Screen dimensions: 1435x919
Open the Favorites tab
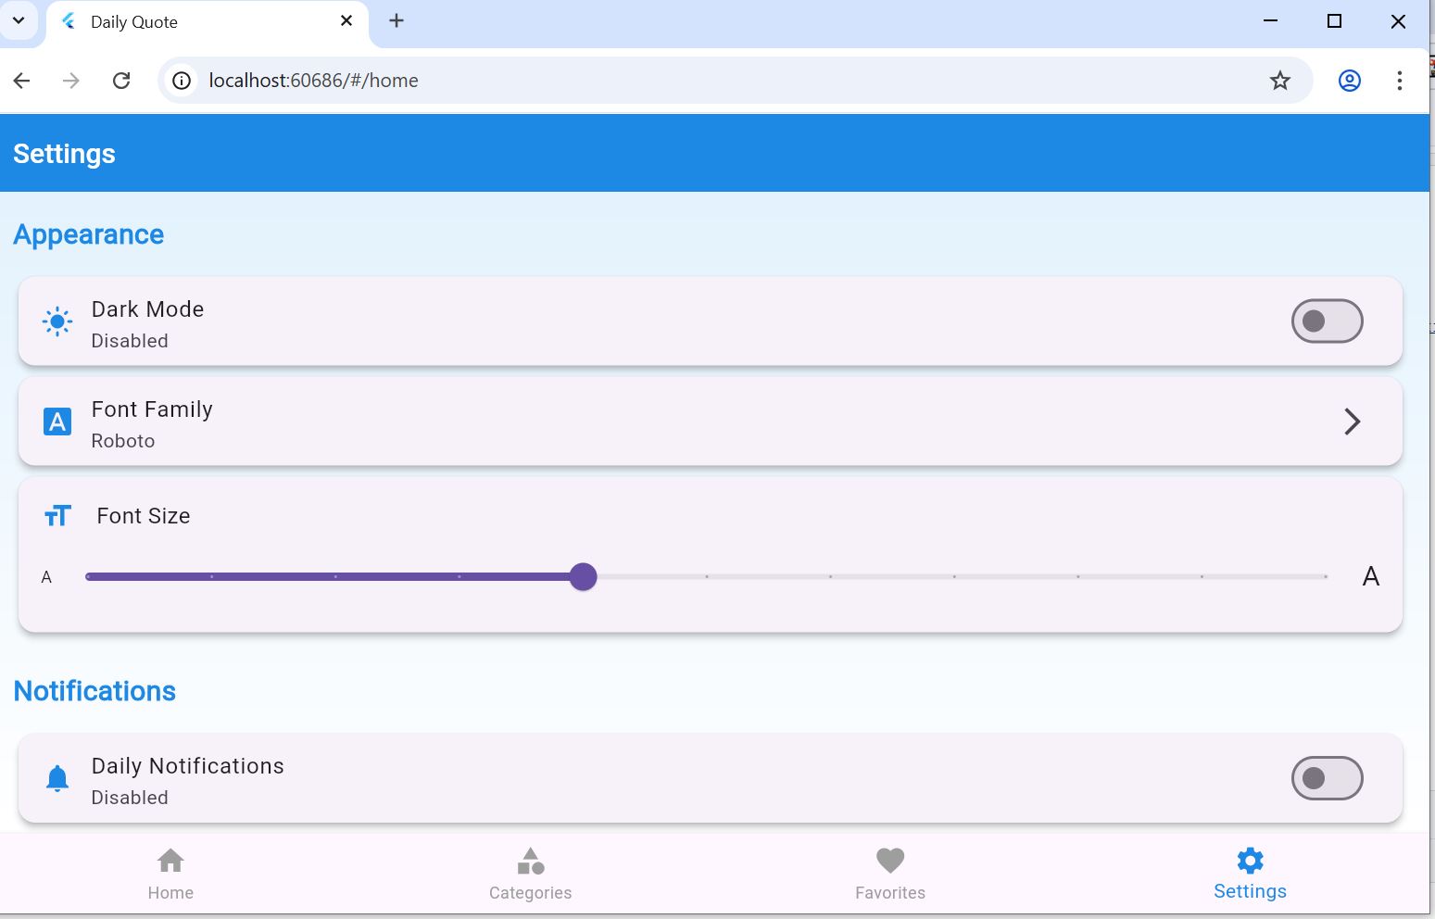point(889,874)
